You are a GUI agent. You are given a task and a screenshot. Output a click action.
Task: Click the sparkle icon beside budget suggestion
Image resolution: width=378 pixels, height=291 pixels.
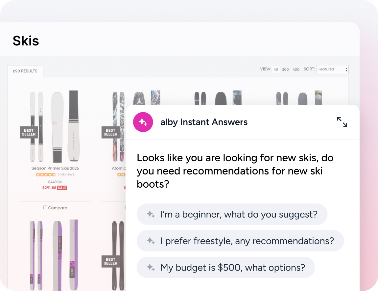[x=151, y=267]
